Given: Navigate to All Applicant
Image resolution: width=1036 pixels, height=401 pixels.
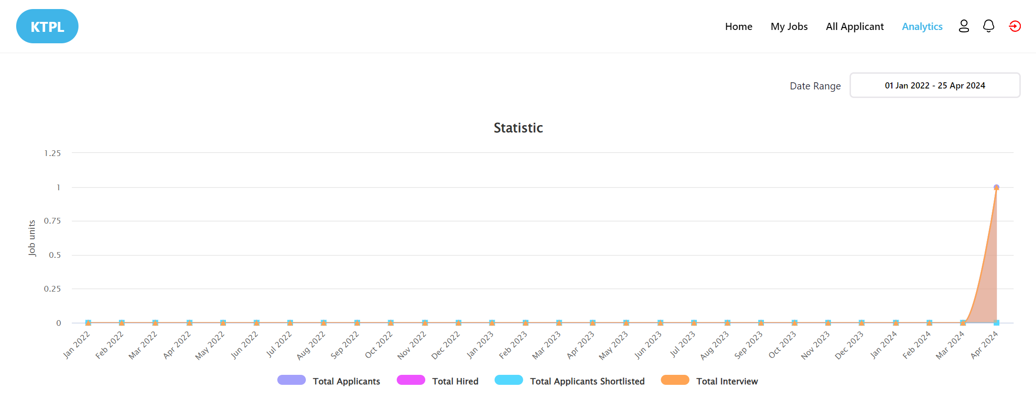Looking at the screenshot, I should coord(854,27).
